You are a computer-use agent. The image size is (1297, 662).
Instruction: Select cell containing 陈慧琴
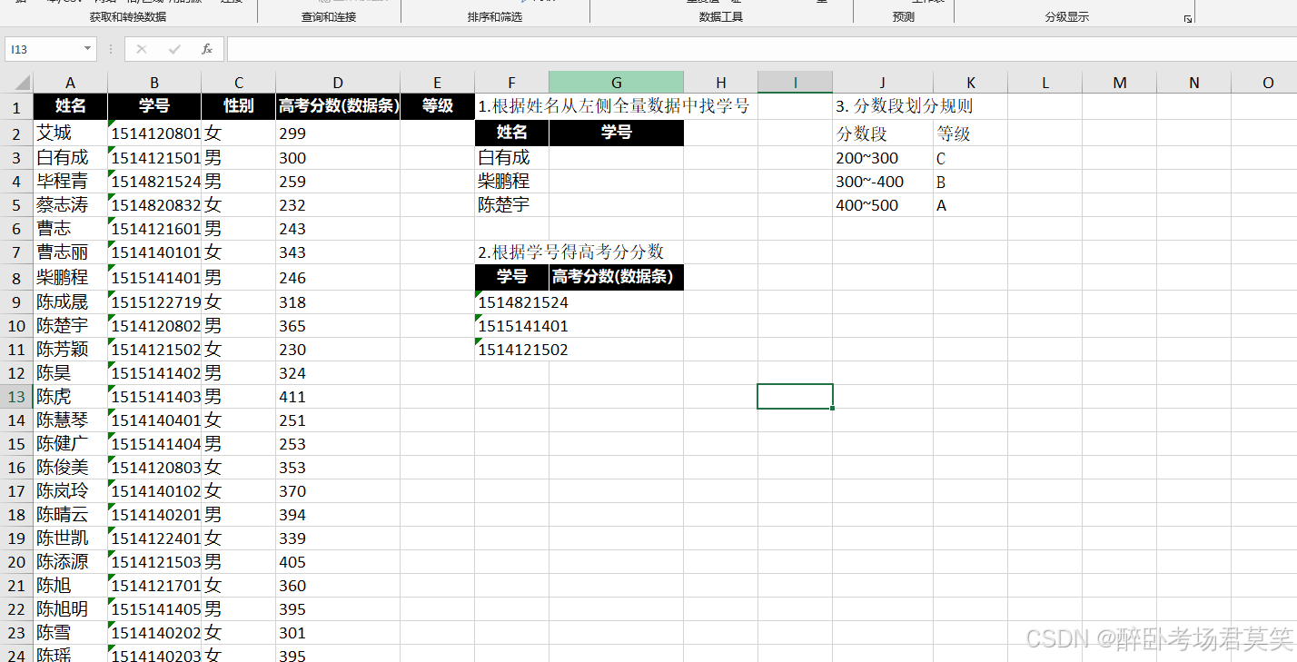[71, 420]
